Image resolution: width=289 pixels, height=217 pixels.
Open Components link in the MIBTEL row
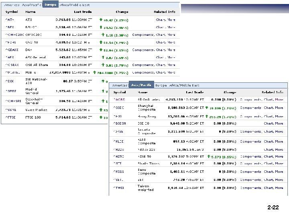click(143, 72)
